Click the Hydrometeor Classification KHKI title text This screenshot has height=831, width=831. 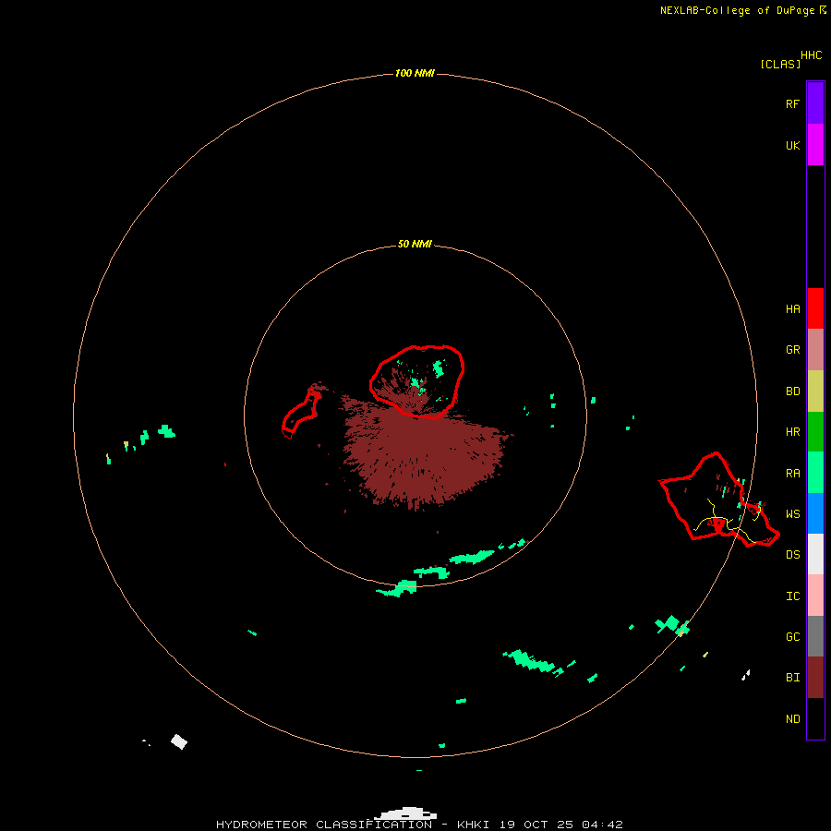coord(419,825)
